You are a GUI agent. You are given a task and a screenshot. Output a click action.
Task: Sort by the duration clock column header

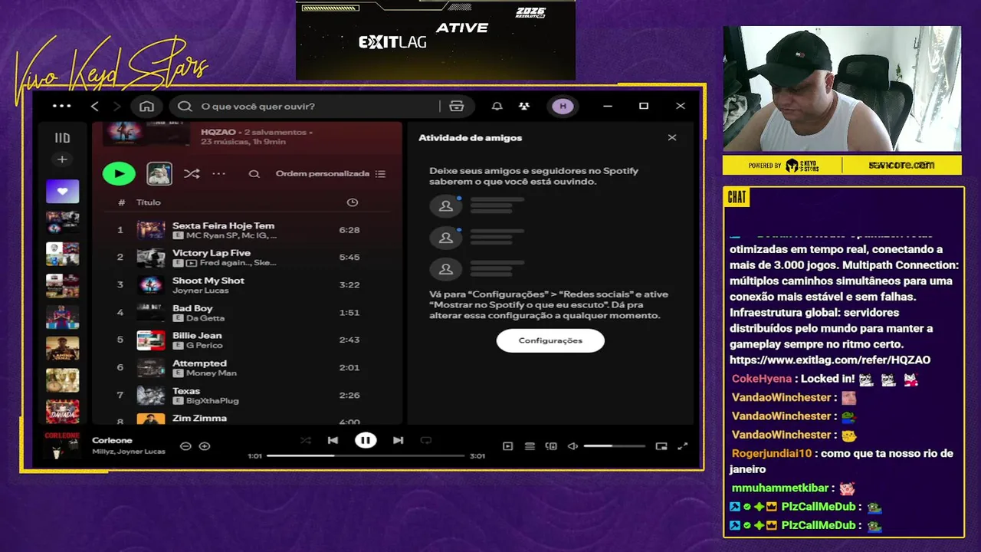tap(353, 202)
